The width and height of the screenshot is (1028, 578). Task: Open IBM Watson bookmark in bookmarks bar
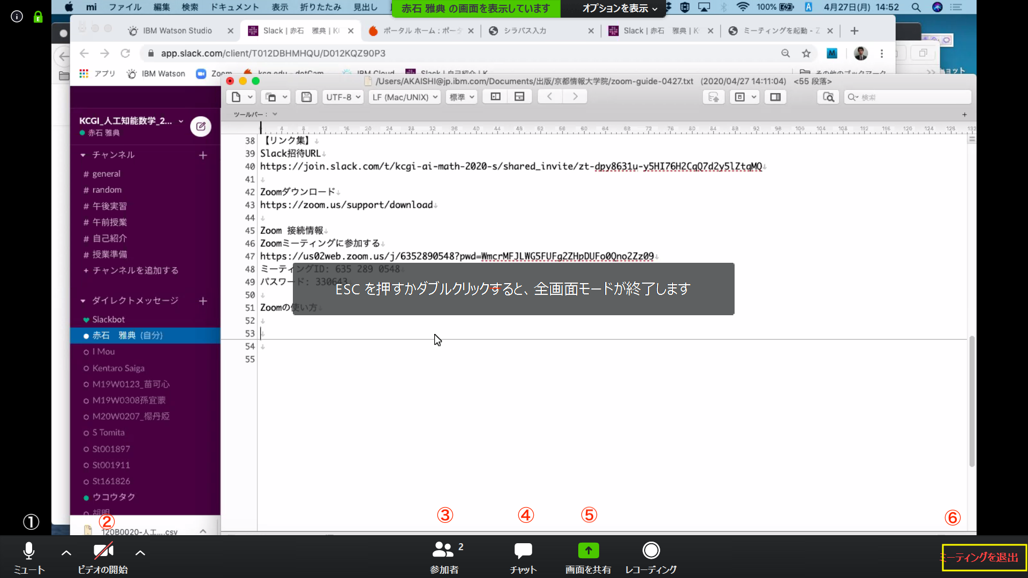click(x=156, y=74)
